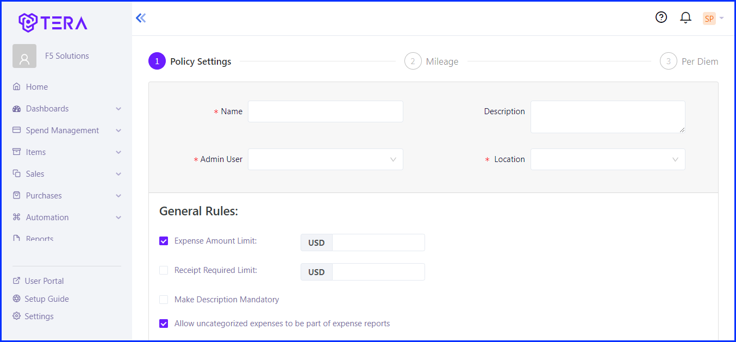This screenshot has width=736, height=342.
Task: Switch to the Per Diem step
Action: [700, 61]
